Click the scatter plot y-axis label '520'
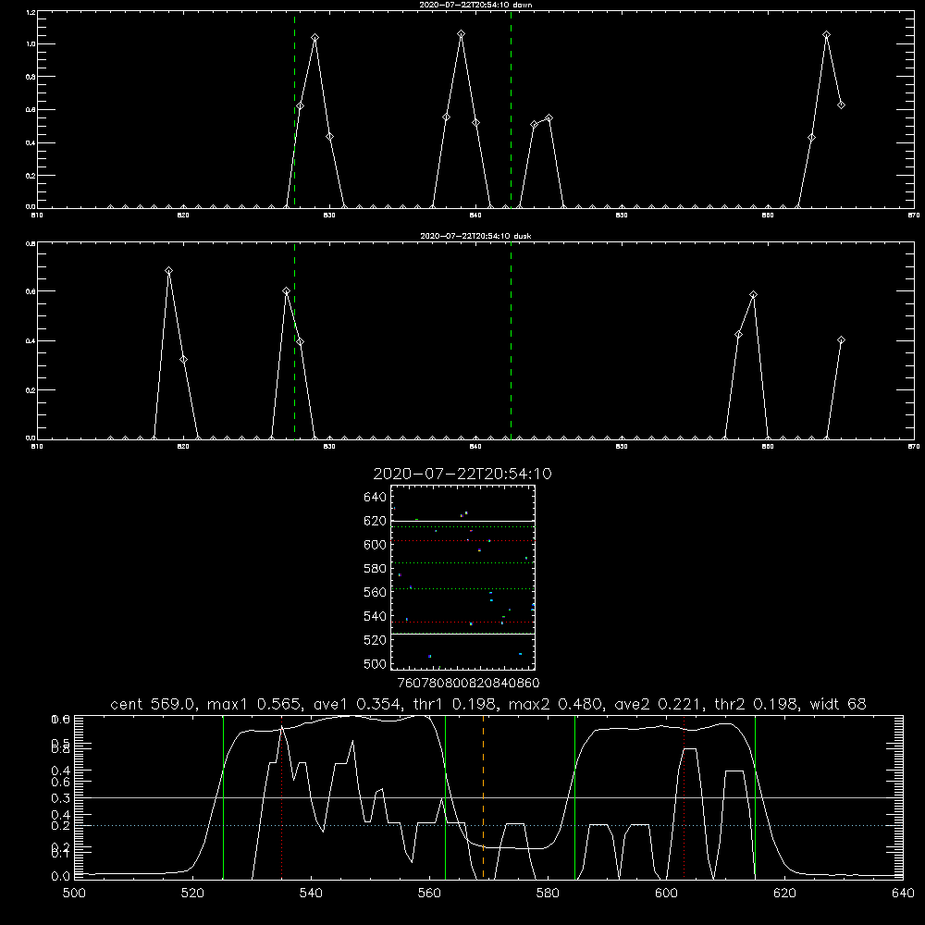Image resolution: width=925 pixels, height=925 pixels. point(376,640)
